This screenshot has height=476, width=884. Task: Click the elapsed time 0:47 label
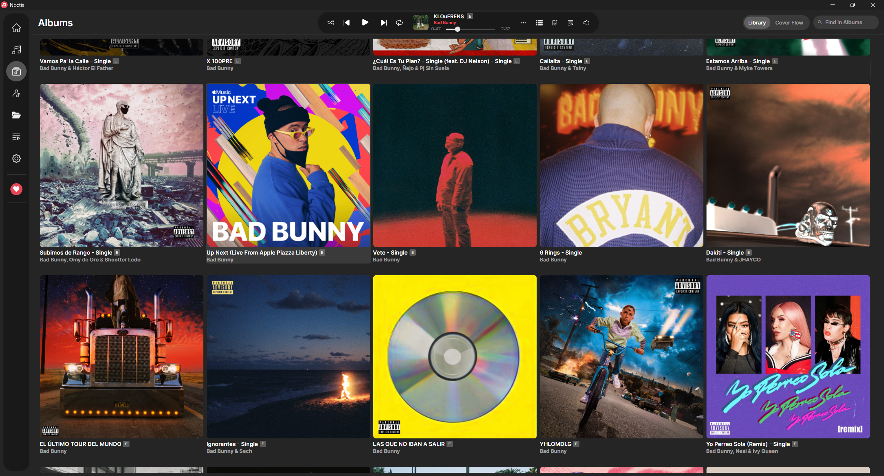[436, 29]
